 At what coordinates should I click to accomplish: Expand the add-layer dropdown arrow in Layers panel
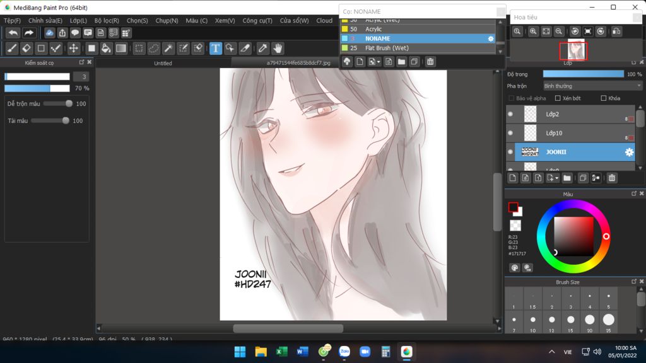pyautogui.click(x=556, y=178)
